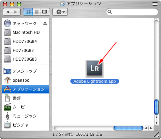The width and height of the screenshot is (161, 139).
Task: Open the ミュージック music folder
Action: click(x=25, y=116)
